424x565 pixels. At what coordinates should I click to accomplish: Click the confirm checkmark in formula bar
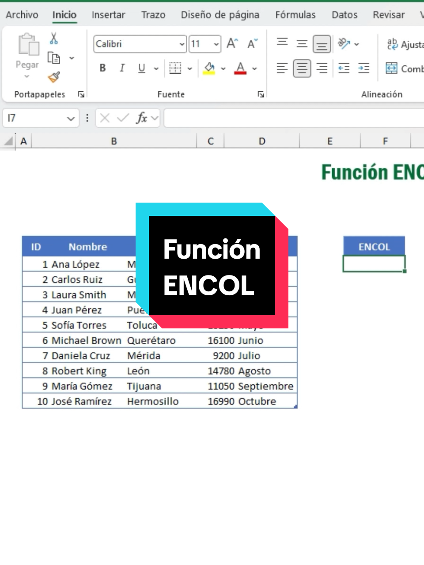point(123,118)
